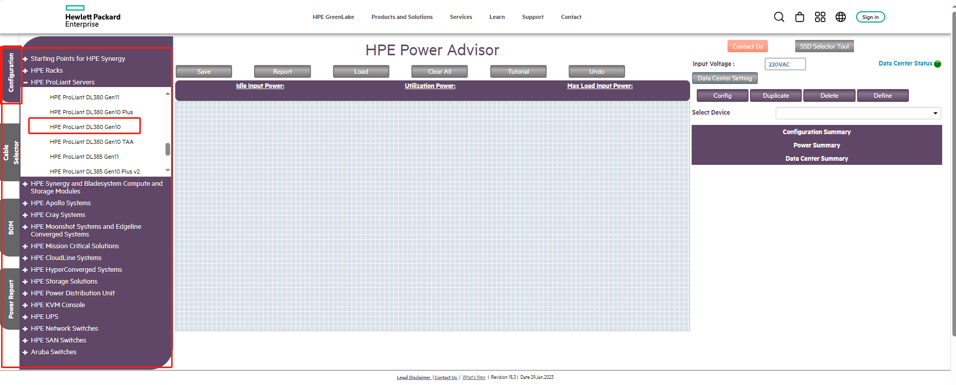Expand the HPE Apollo Systems category
Viewport: 956px width, 385px height.
tap(25, 203)
